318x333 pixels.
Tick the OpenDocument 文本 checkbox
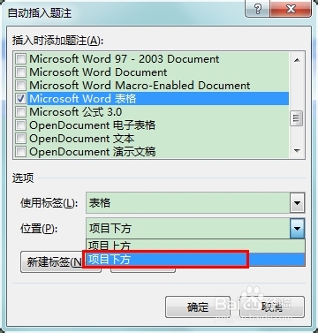coord(20,139)
